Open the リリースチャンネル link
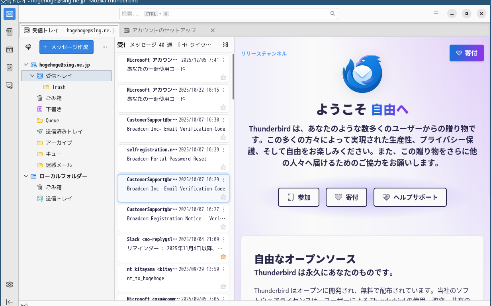Viewport: 491px width, 306px height. (264, 54)
